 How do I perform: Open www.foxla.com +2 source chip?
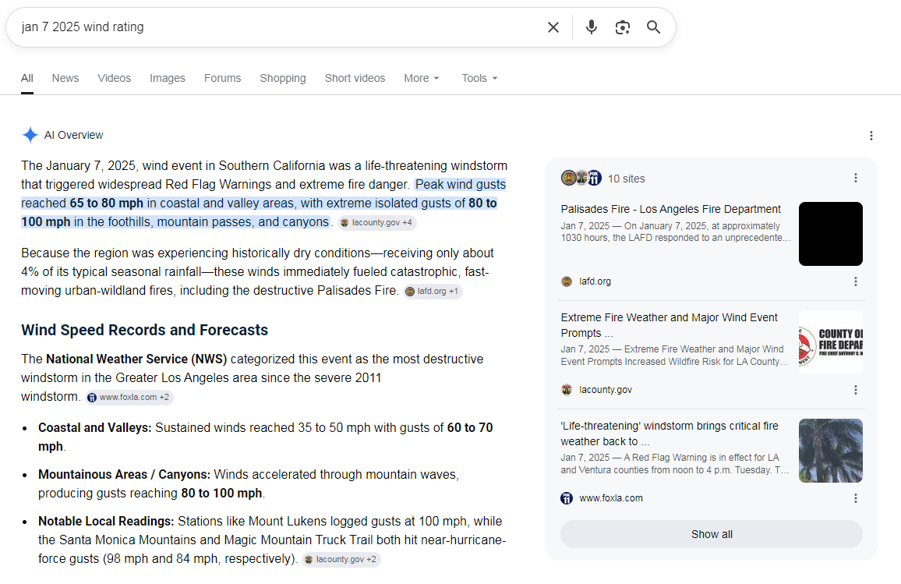click(x=129, y=397)
